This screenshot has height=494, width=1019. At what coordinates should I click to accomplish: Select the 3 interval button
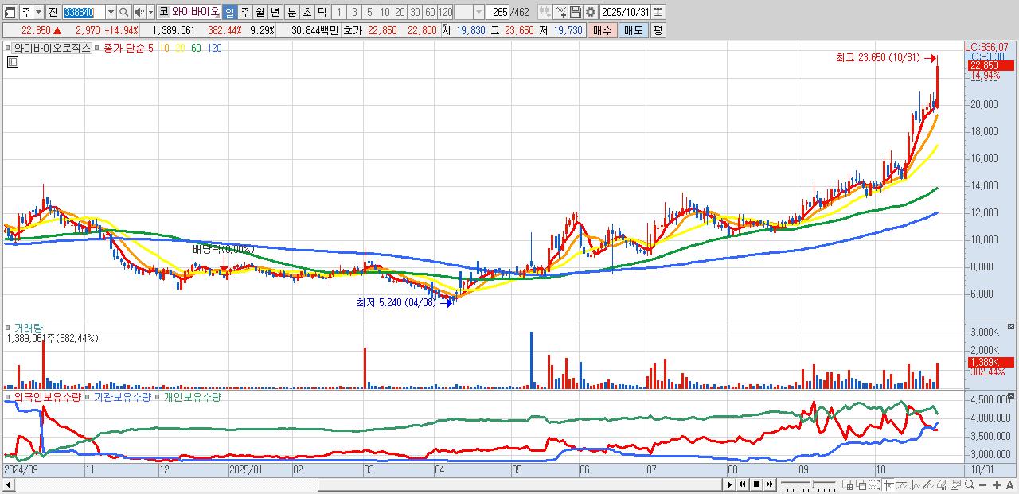pos(354,12)
